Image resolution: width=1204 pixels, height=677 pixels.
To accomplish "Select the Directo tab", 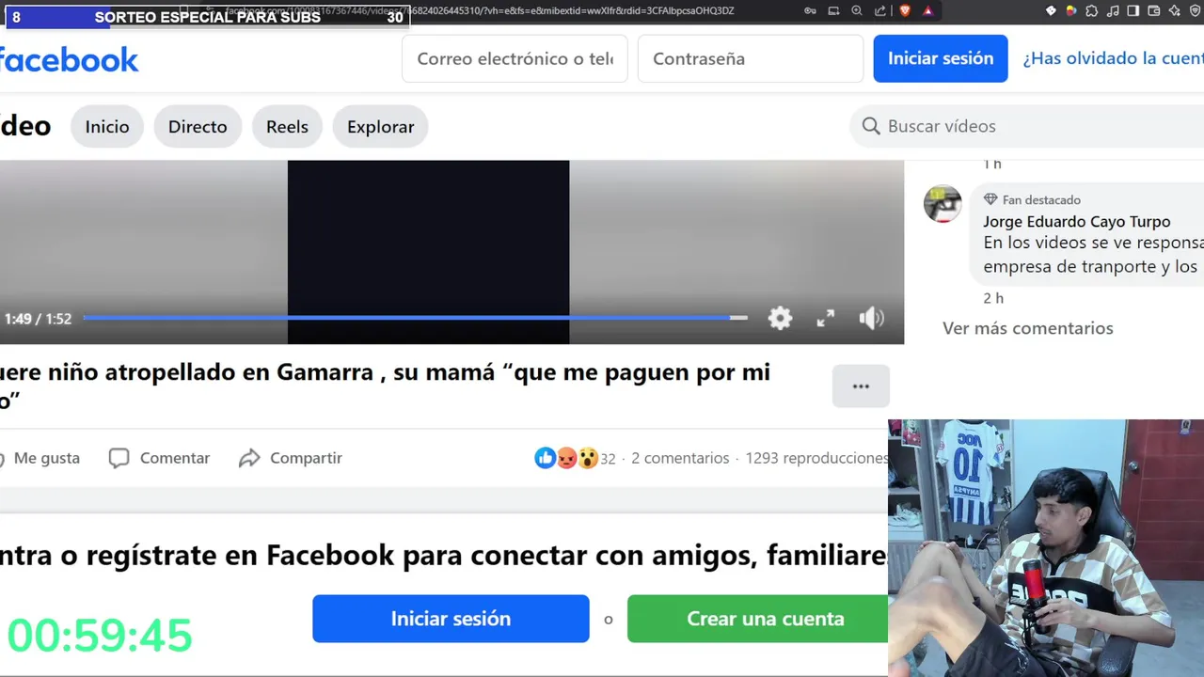I will [x=198, y=127].
